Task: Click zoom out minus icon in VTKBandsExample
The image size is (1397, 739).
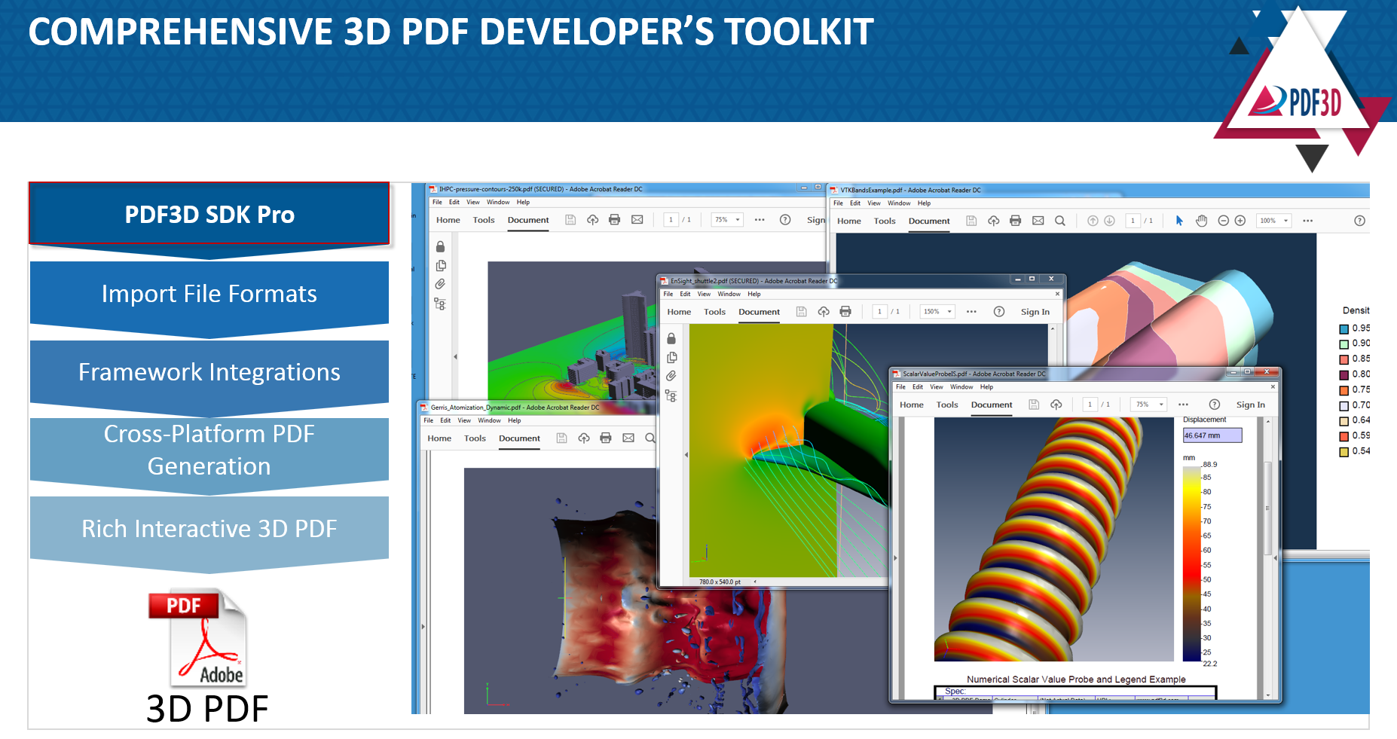Action: pos(1224,221)
